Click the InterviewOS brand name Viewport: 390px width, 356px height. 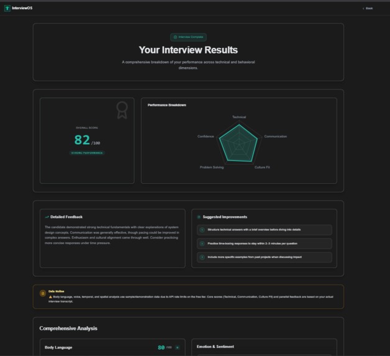(x=22, y=8)
